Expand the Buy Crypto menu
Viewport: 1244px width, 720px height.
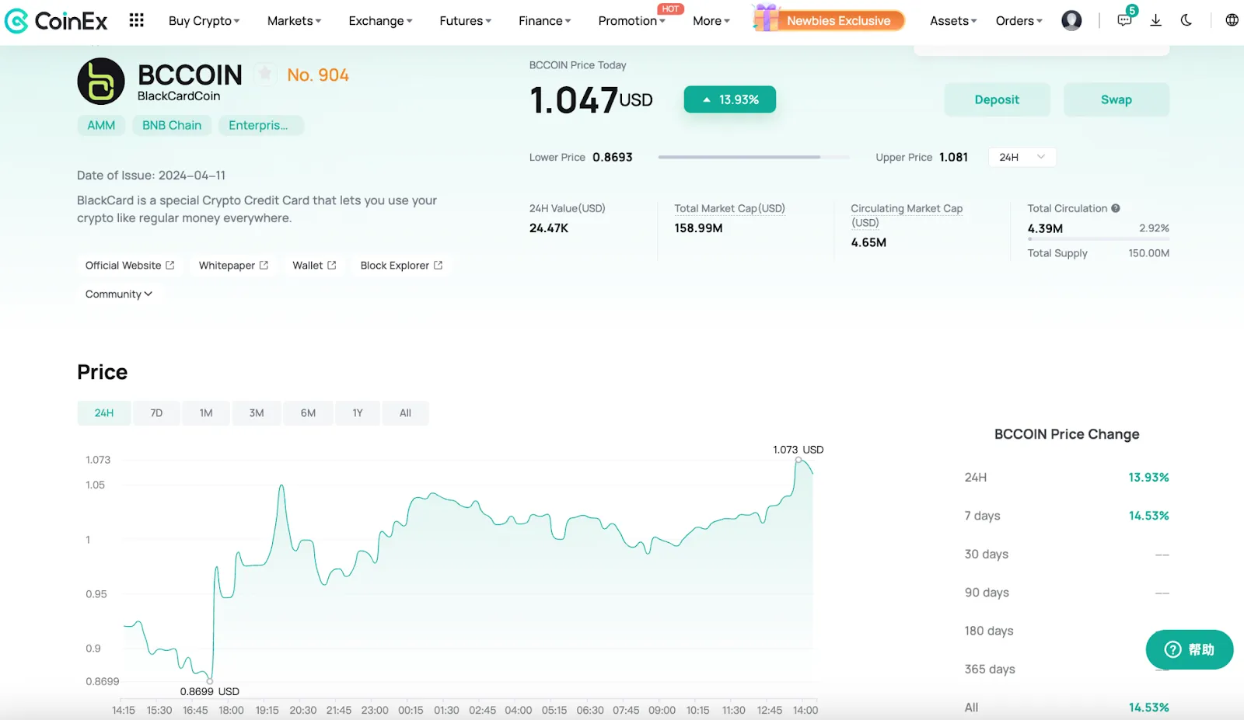click(x=204, y=21)
